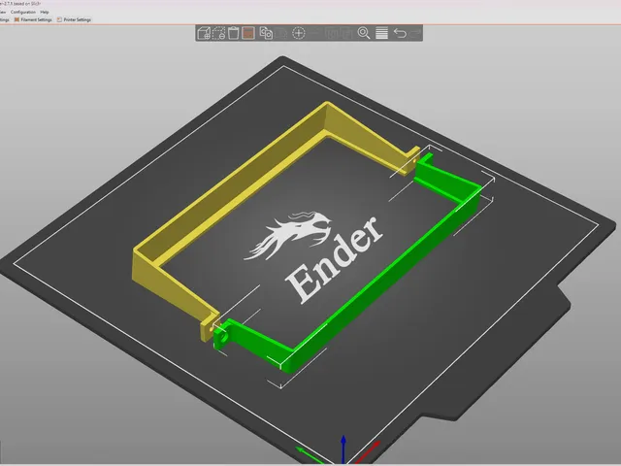The height and width of the screenshot is (466, 621).
Task: Open Search with the magnifier icon
Action: click(364, 33)
